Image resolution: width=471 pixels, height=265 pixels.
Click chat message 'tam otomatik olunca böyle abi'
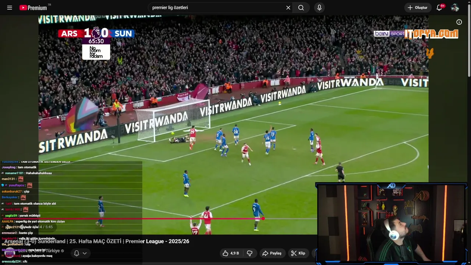click(35, 204)
